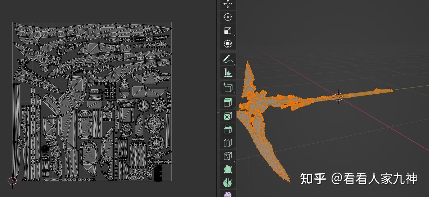The image size is (429, 197).
Task: Select the Rotate tool
Action: [228, 17]
